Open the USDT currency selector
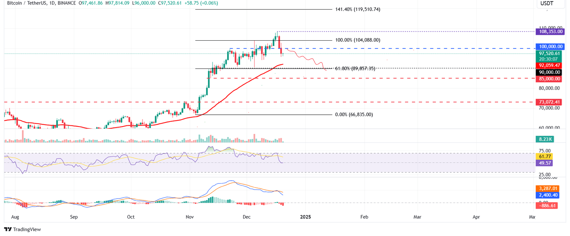Image resolution: width=570 pixels, height=236 pixels. click(550, 3)
